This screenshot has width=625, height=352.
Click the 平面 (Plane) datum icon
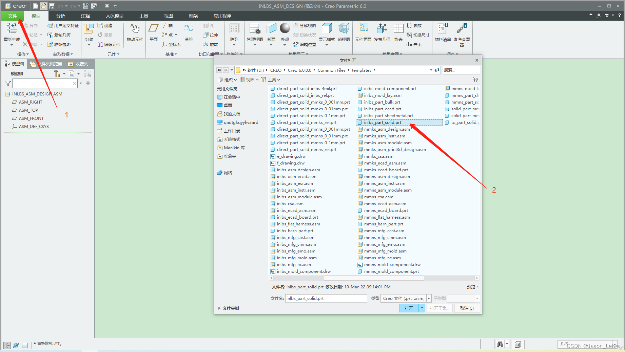point(154,29)
